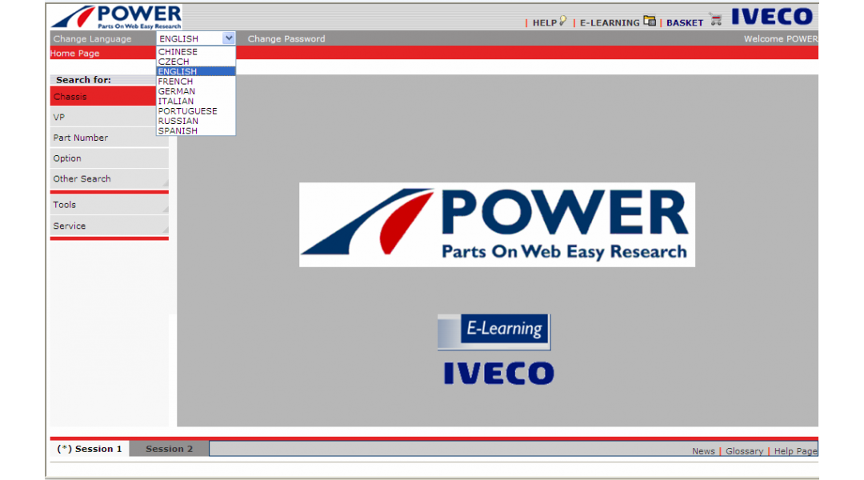Choose Chassis search option
864x480 pixels.
103,97
